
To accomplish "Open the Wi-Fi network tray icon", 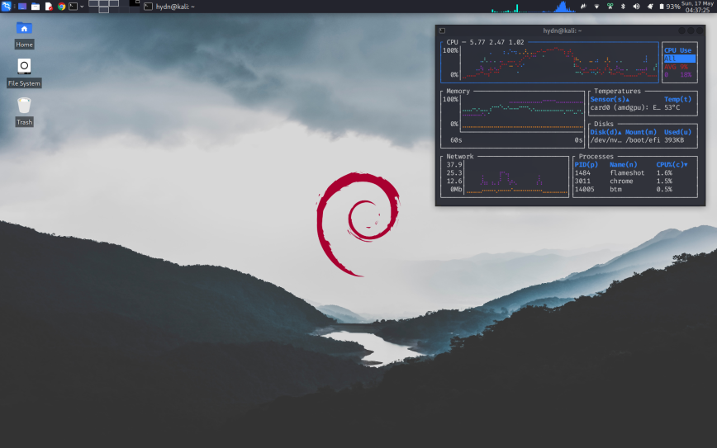I will click(596, 7).
